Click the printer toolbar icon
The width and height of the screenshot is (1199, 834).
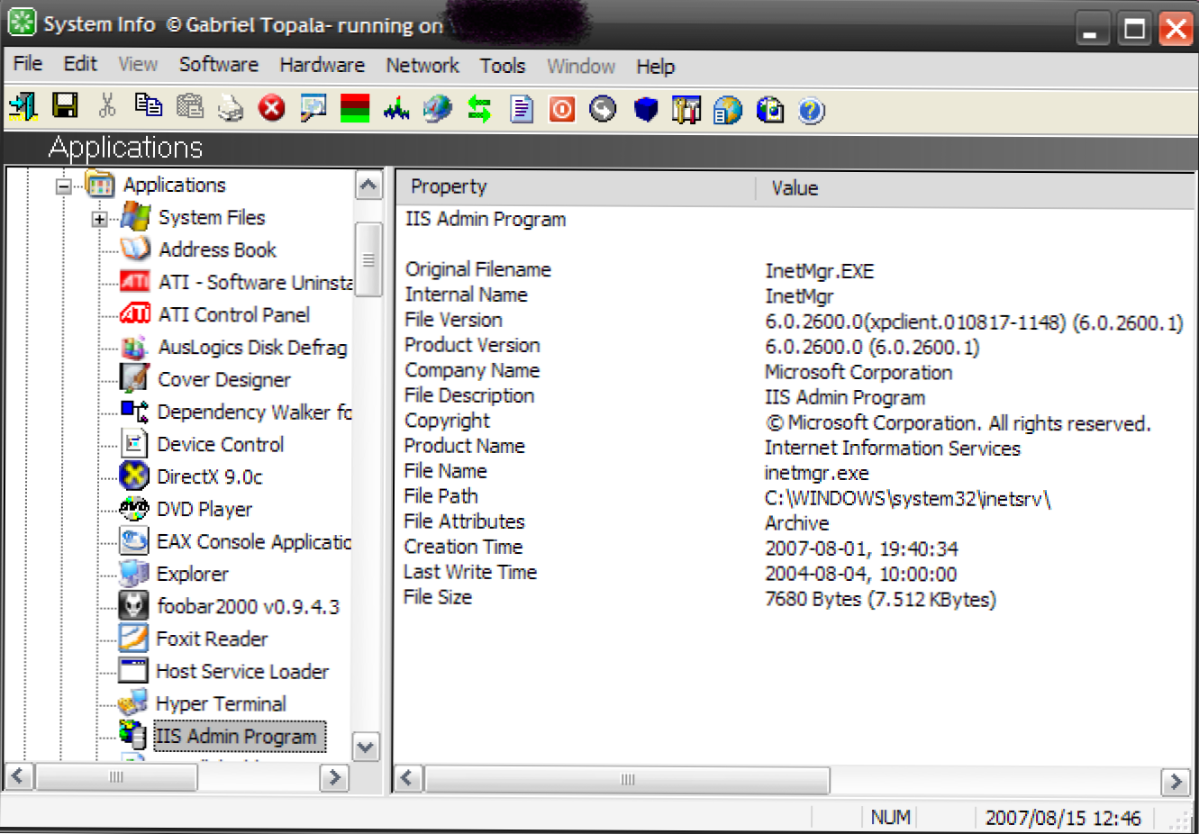[231, 109]
